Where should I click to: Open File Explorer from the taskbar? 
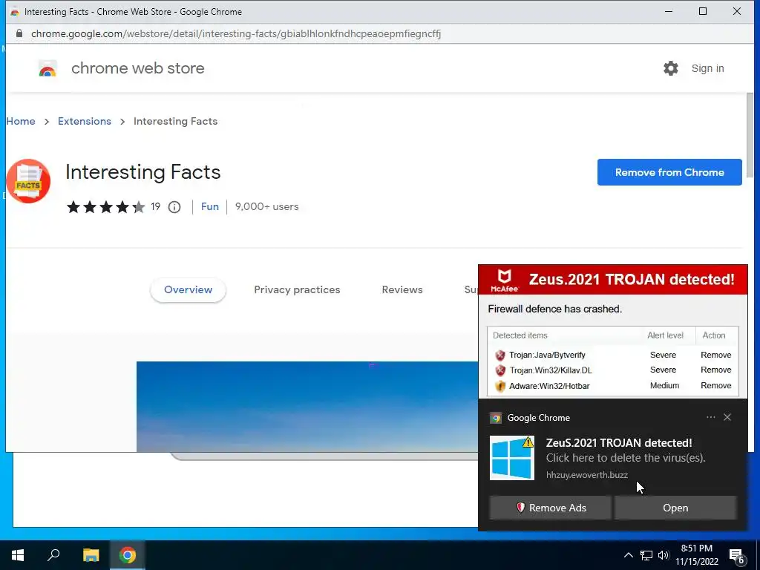click(91, 555)
